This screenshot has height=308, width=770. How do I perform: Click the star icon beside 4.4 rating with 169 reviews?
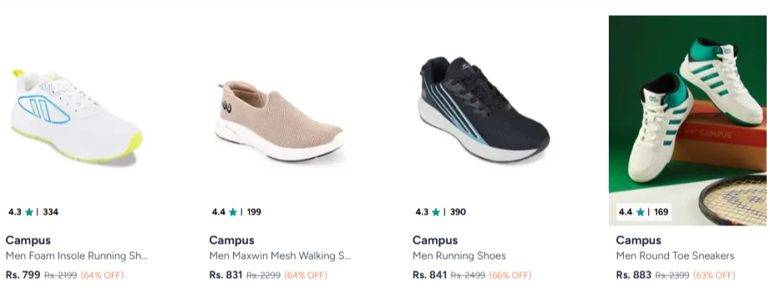640,212
